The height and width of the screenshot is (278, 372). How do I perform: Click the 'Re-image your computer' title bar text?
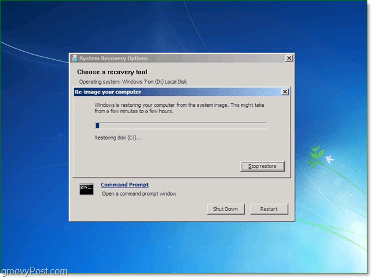click(108, 92)
